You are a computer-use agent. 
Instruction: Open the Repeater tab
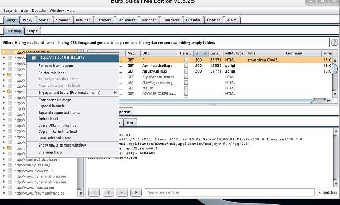click(104, 20)
